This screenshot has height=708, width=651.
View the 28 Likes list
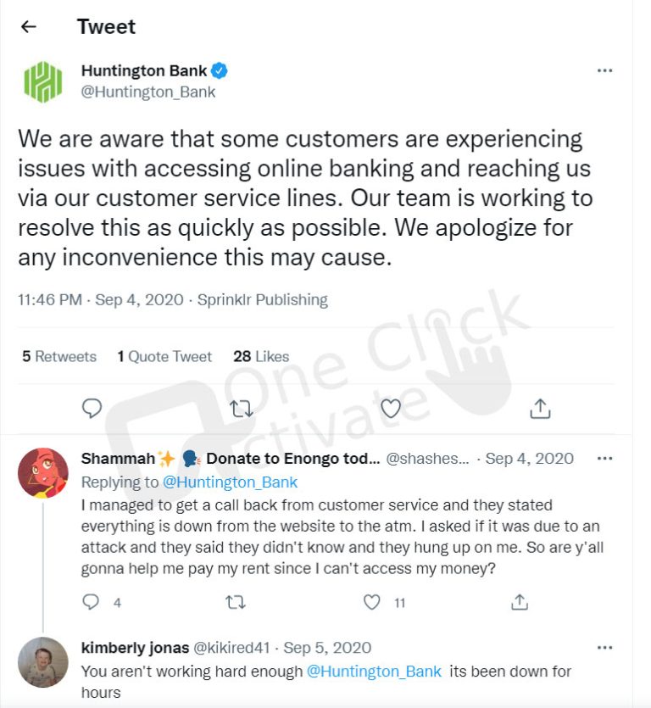click(x=261, y=356)
